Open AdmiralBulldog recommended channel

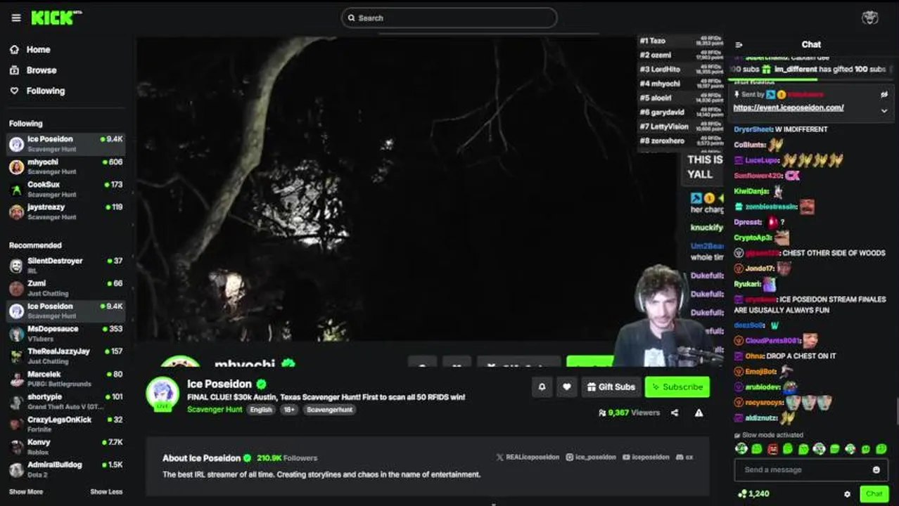tap(65, 469)
